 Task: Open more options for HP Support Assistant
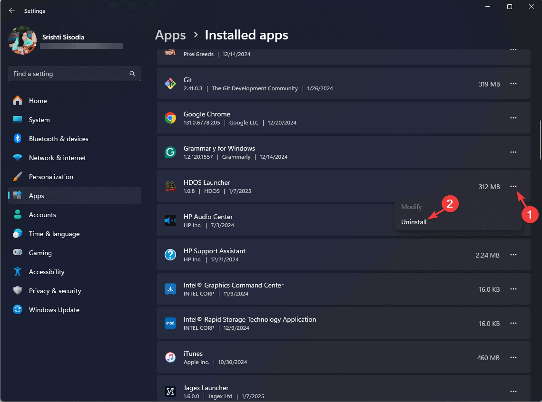point(513,255)
